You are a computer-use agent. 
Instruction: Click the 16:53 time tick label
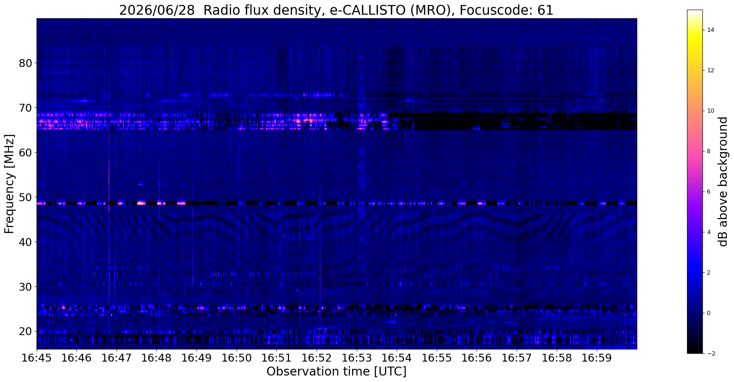[x=357, y=357]
